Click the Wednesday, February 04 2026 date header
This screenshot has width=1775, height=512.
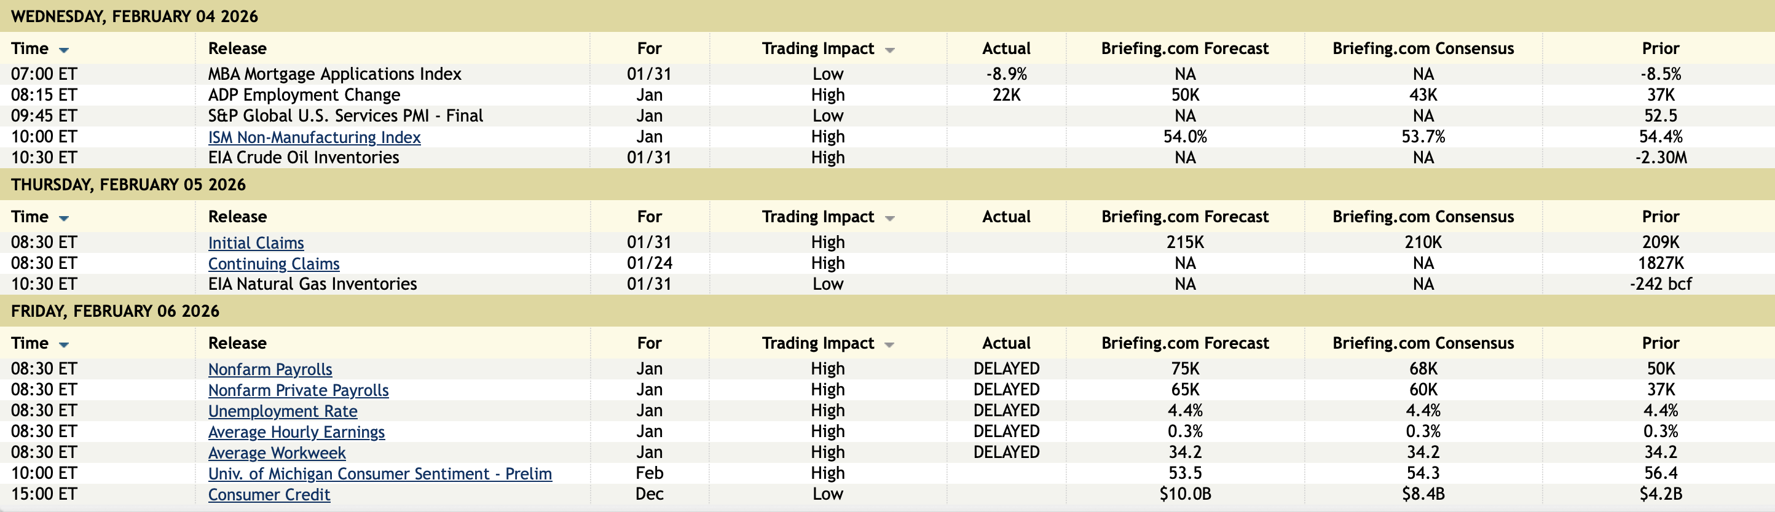[x=135, y=17]
